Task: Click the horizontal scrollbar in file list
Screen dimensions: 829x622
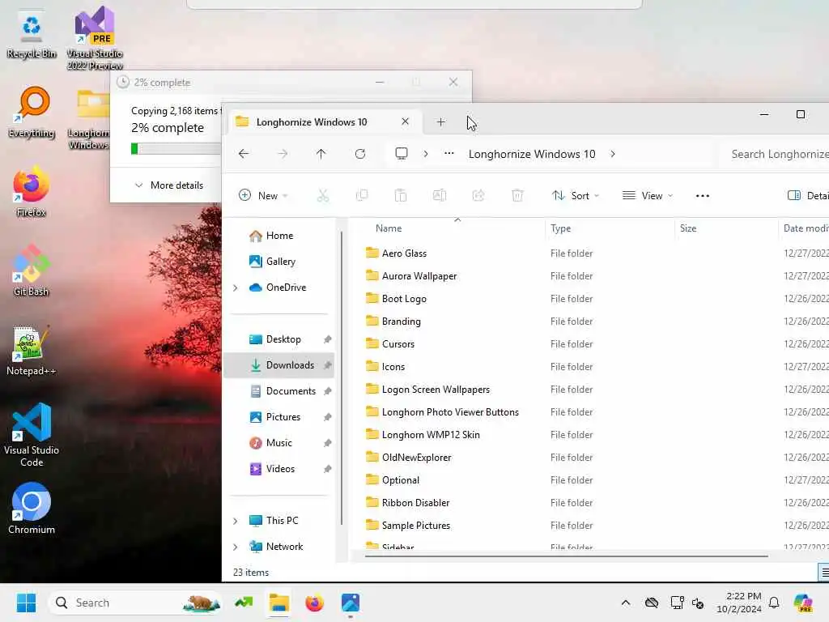Action: 566,556
